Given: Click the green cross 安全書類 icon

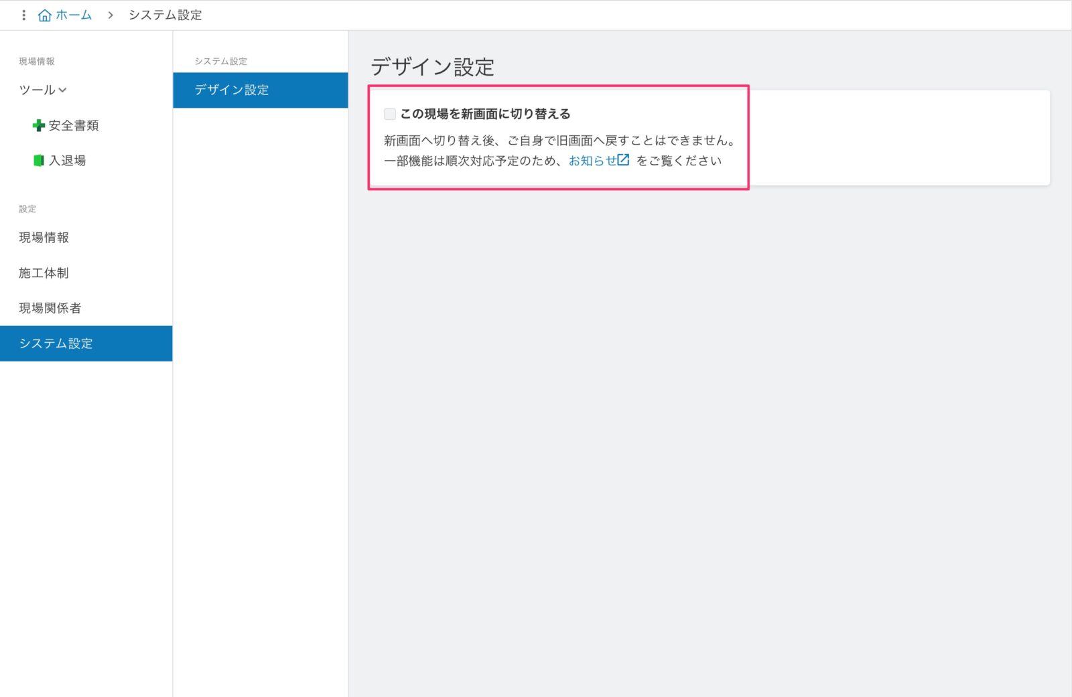Looking at the screenshot, I should pos(39,125).
